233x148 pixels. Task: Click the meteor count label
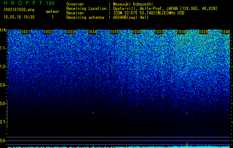tap(53, 11)
